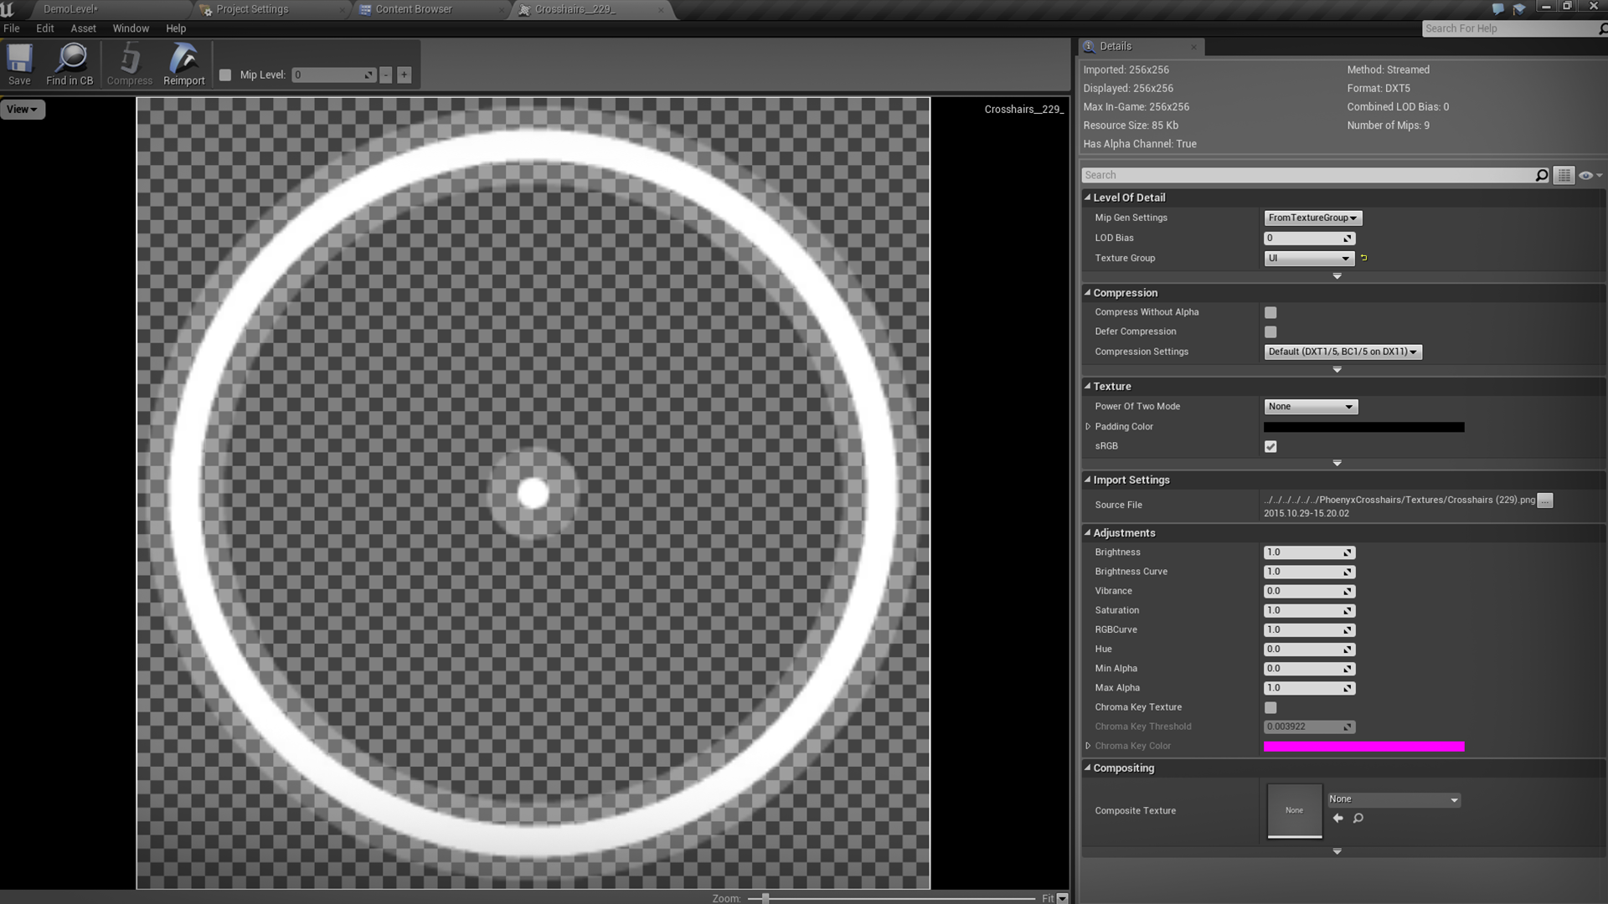
Task: Drag the Zoom slider at bottom
Action: point(765,897)
